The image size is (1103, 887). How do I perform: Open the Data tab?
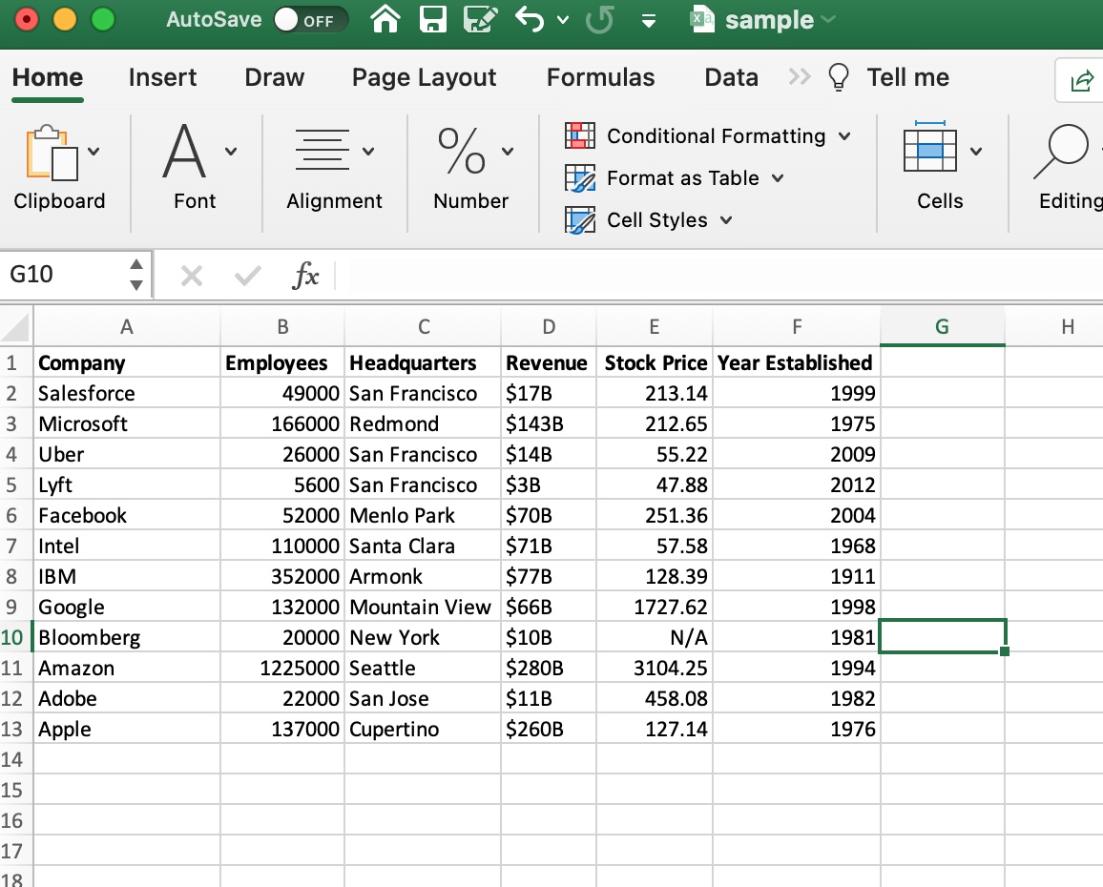(x=732, y=76)
